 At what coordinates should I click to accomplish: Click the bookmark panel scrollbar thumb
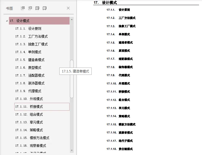coord(72,79)
